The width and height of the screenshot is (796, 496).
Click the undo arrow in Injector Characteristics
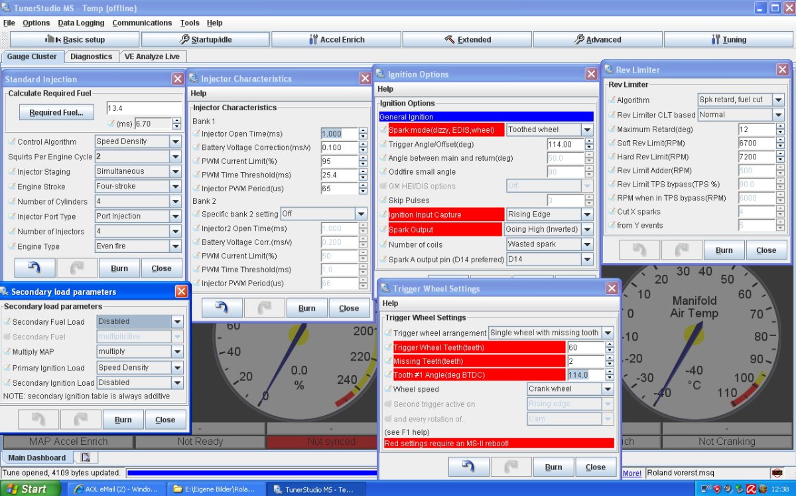point(222,308)
